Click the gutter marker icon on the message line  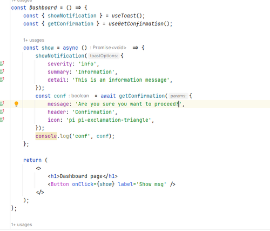[2, 104]
